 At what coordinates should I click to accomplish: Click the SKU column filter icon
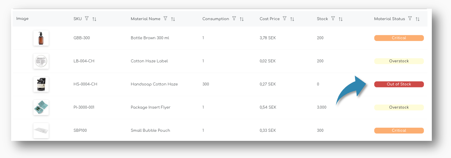coord(86,19)
